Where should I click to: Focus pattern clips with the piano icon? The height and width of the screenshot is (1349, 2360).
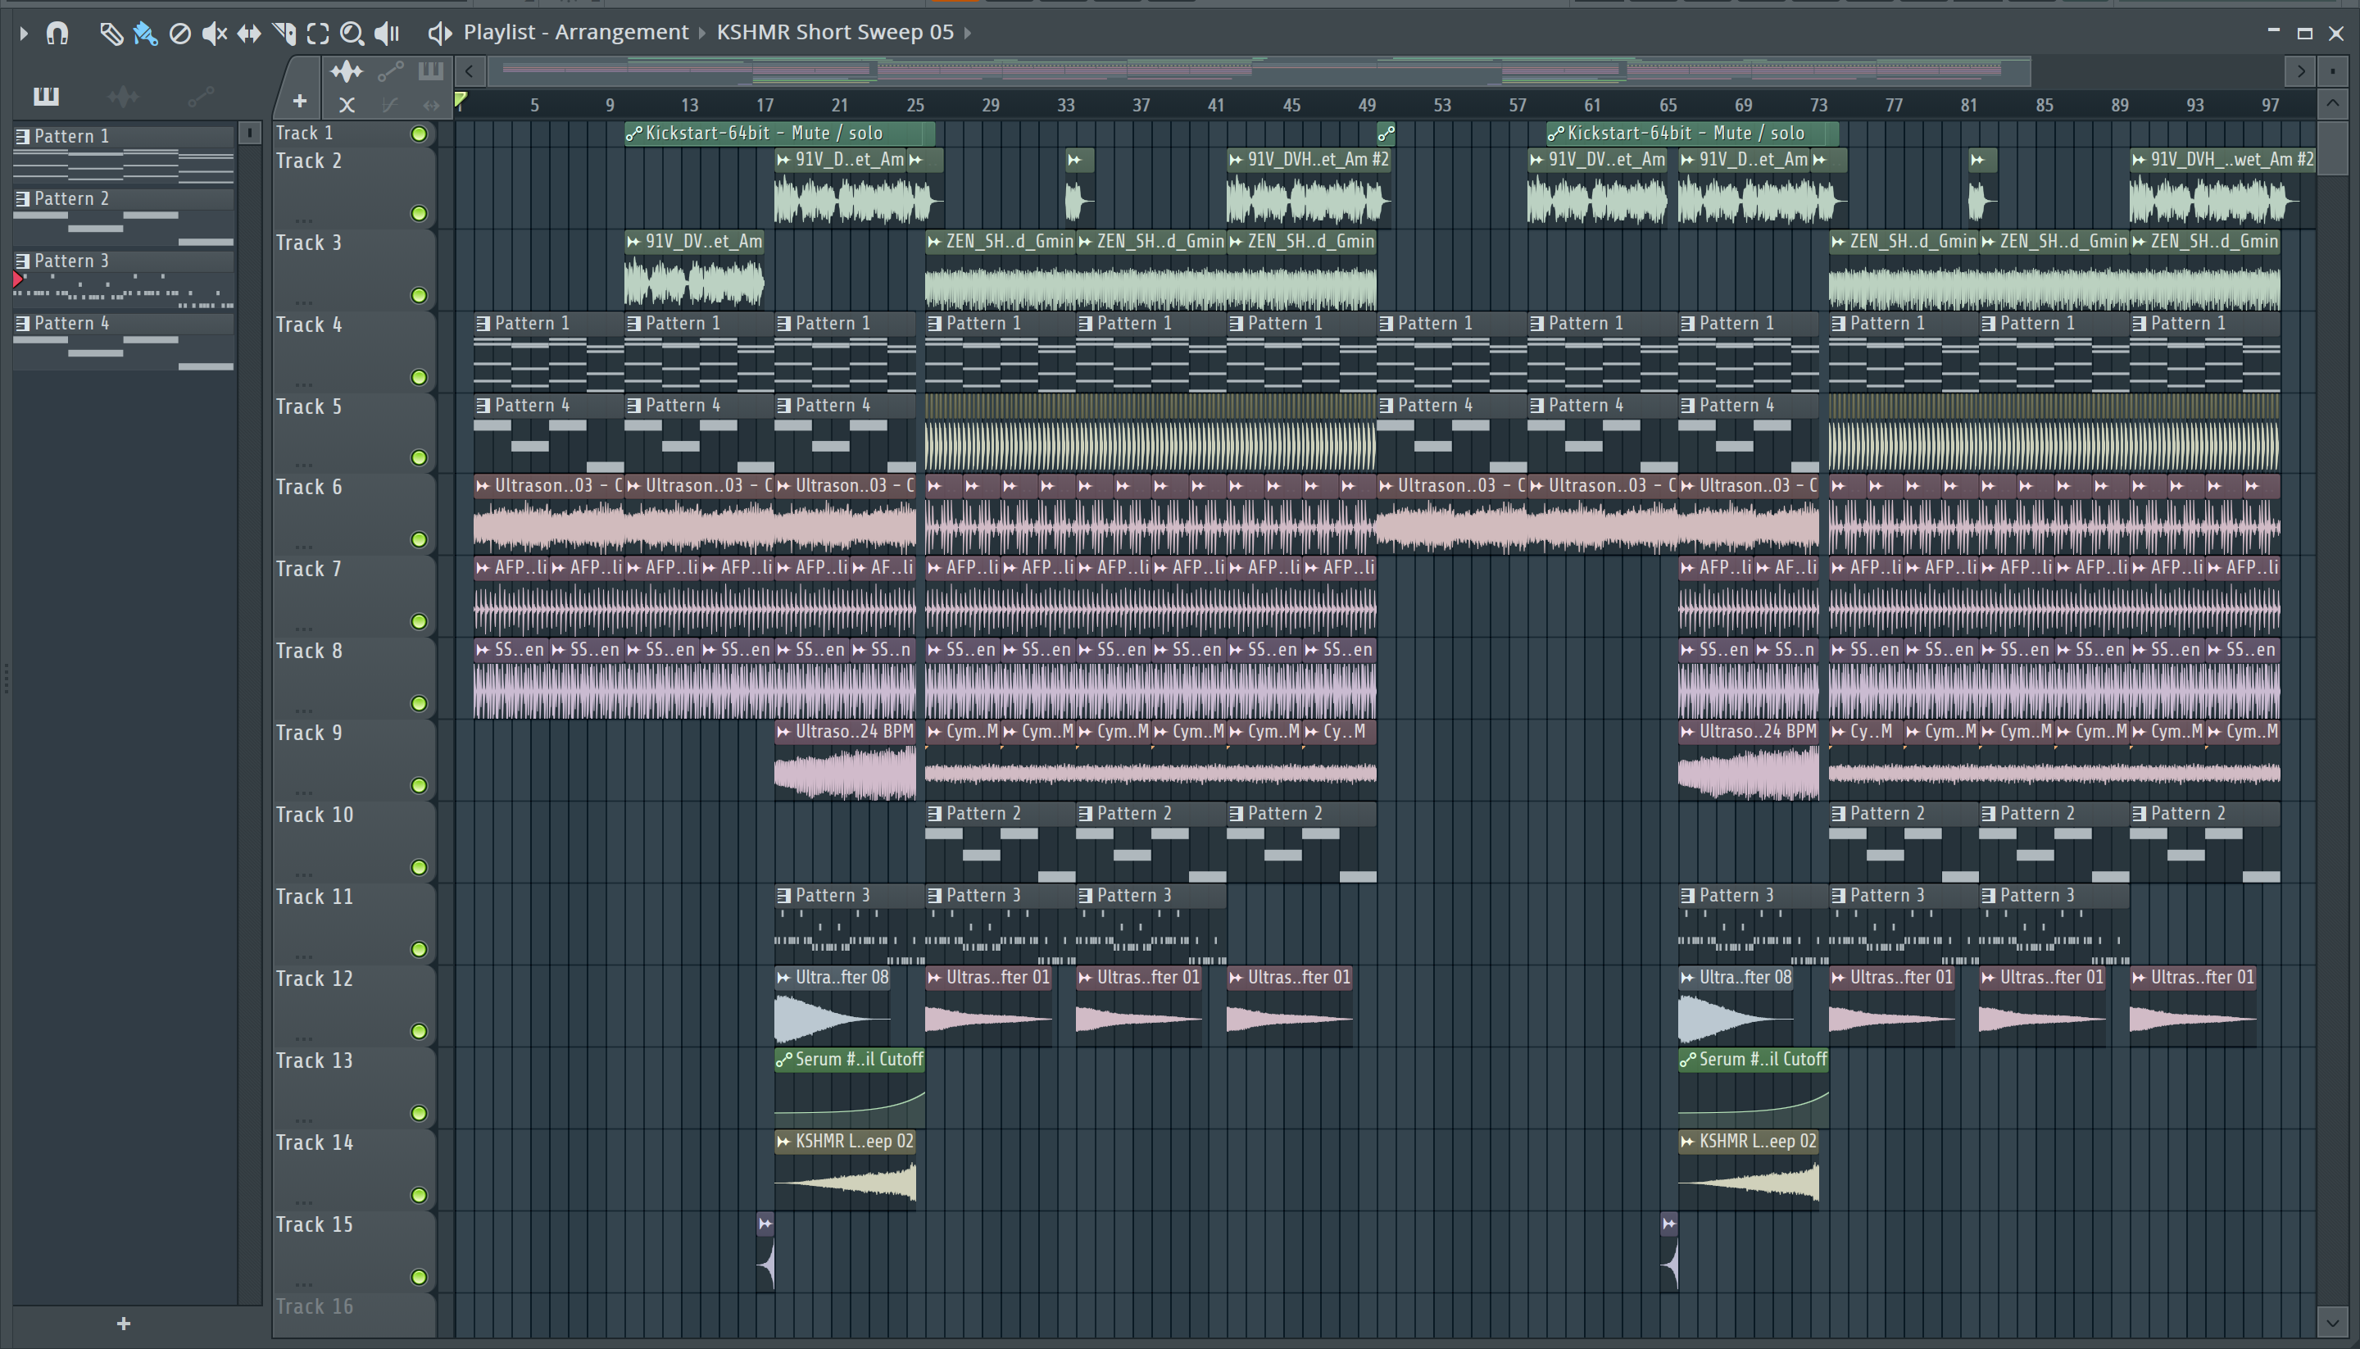coord(431,71)
